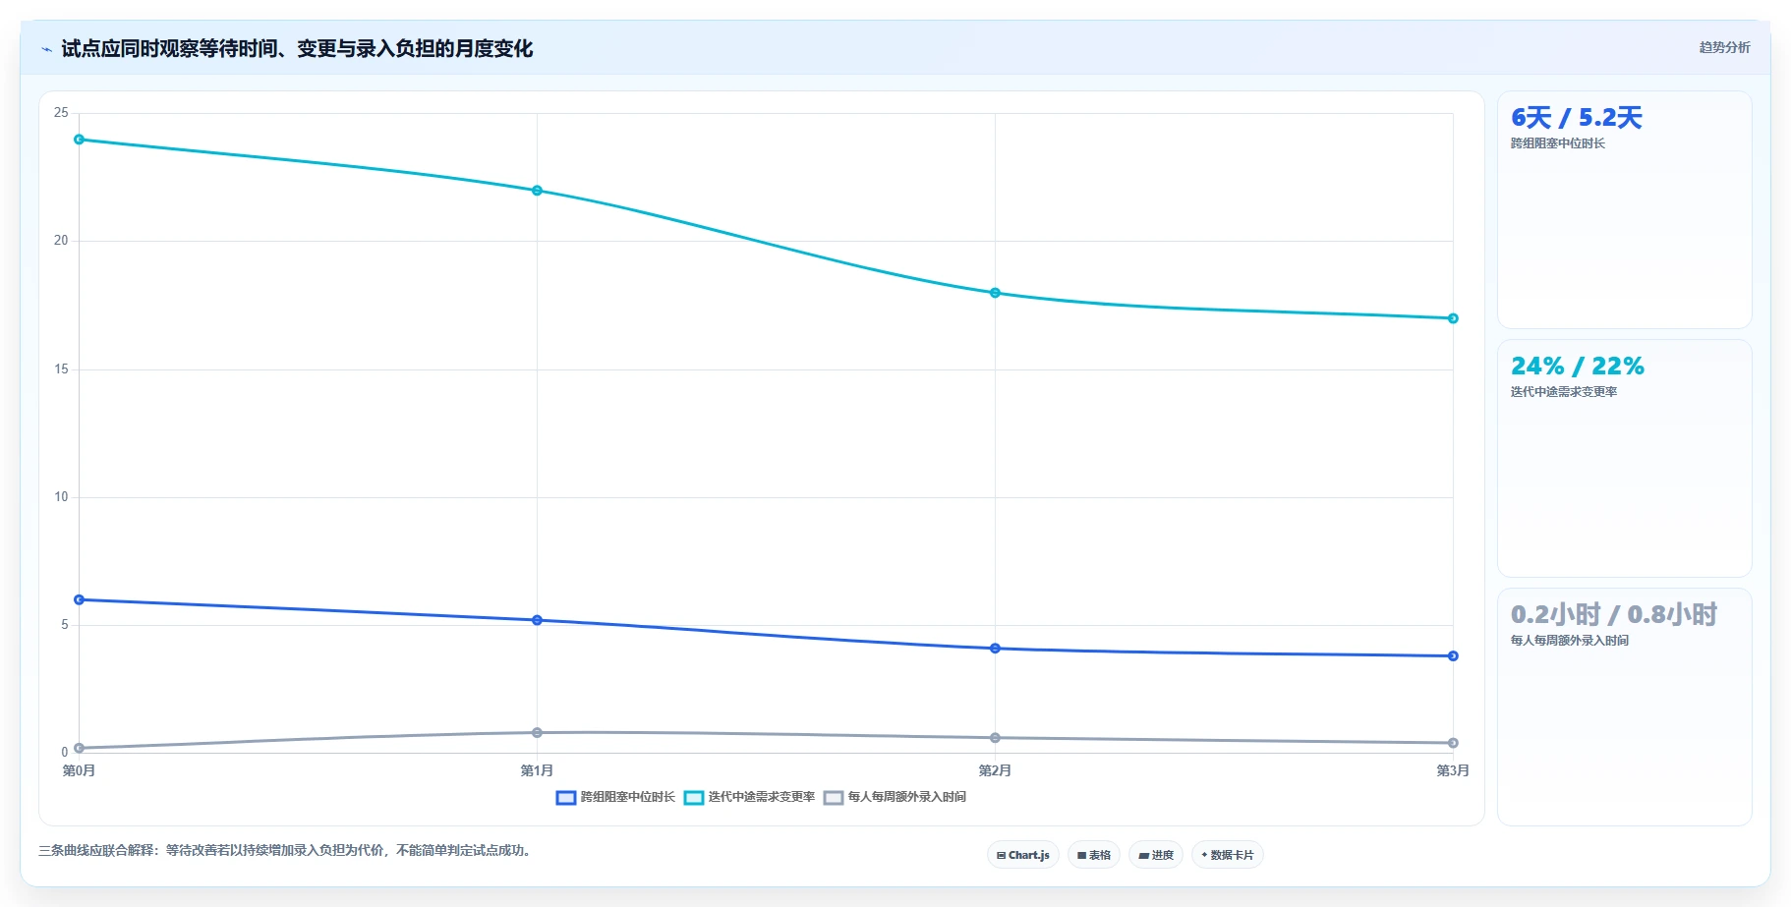The width and height of the screenshot is (1791, 907).
Task: Click the x-axis label 第1月
Action: point(537,770)
